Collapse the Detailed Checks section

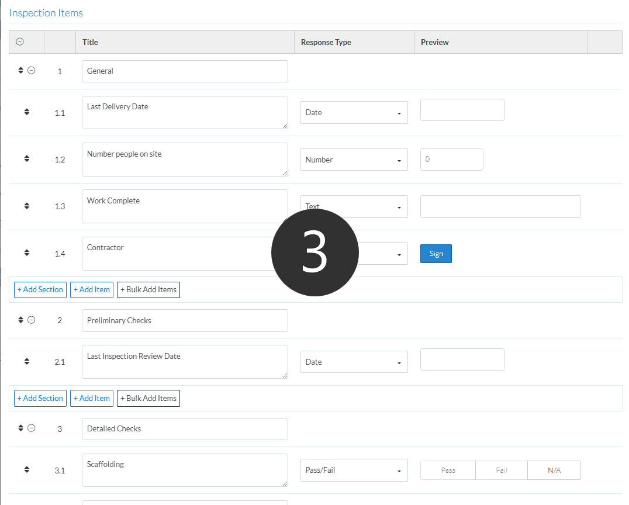tap(32, 428)
